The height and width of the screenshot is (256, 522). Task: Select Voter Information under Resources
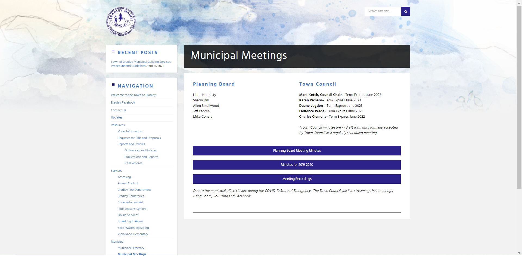click(x=130, y=131)
